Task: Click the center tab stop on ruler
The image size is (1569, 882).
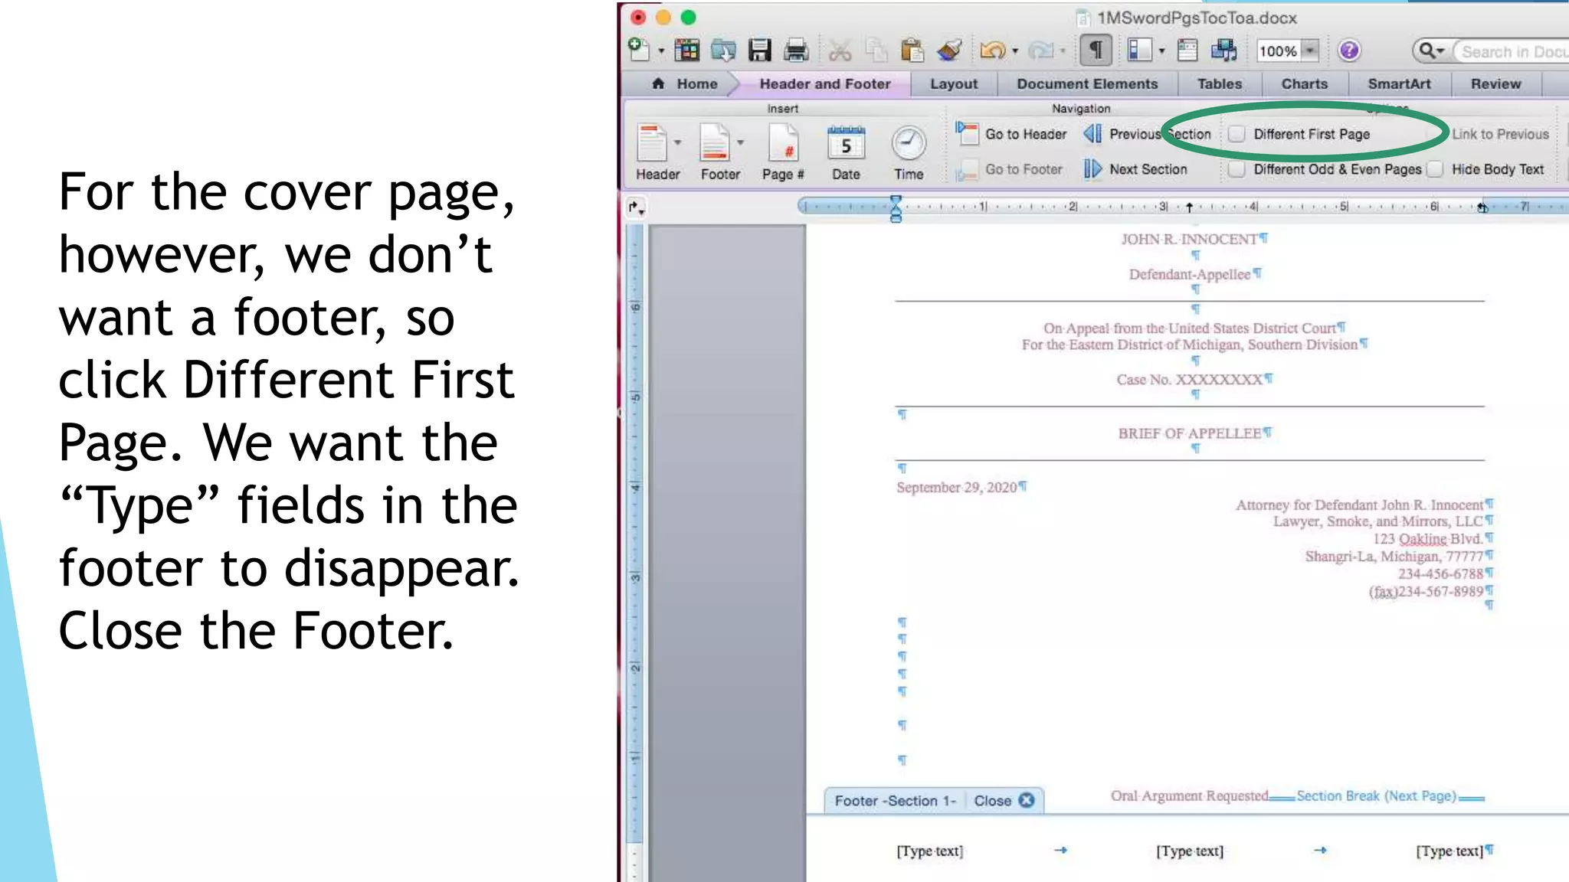Action: (1189, 207)
